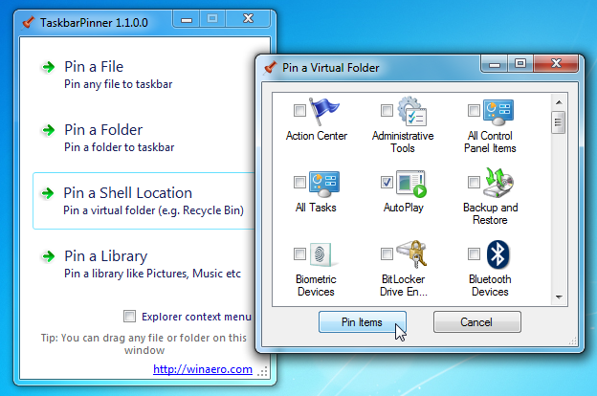Select the BitLocker Drive Encryption icon
Screen dimensions: 597x396
(411, 253)
